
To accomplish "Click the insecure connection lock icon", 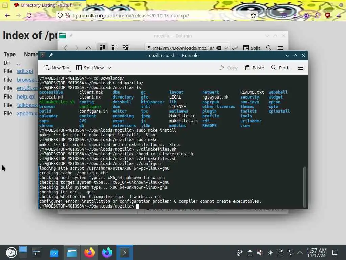I will (68, 15).
